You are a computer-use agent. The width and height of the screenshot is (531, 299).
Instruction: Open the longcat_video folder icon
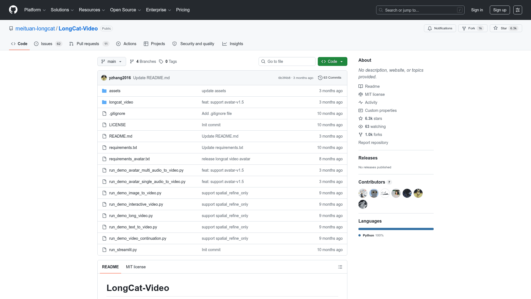tap(104, 102)
